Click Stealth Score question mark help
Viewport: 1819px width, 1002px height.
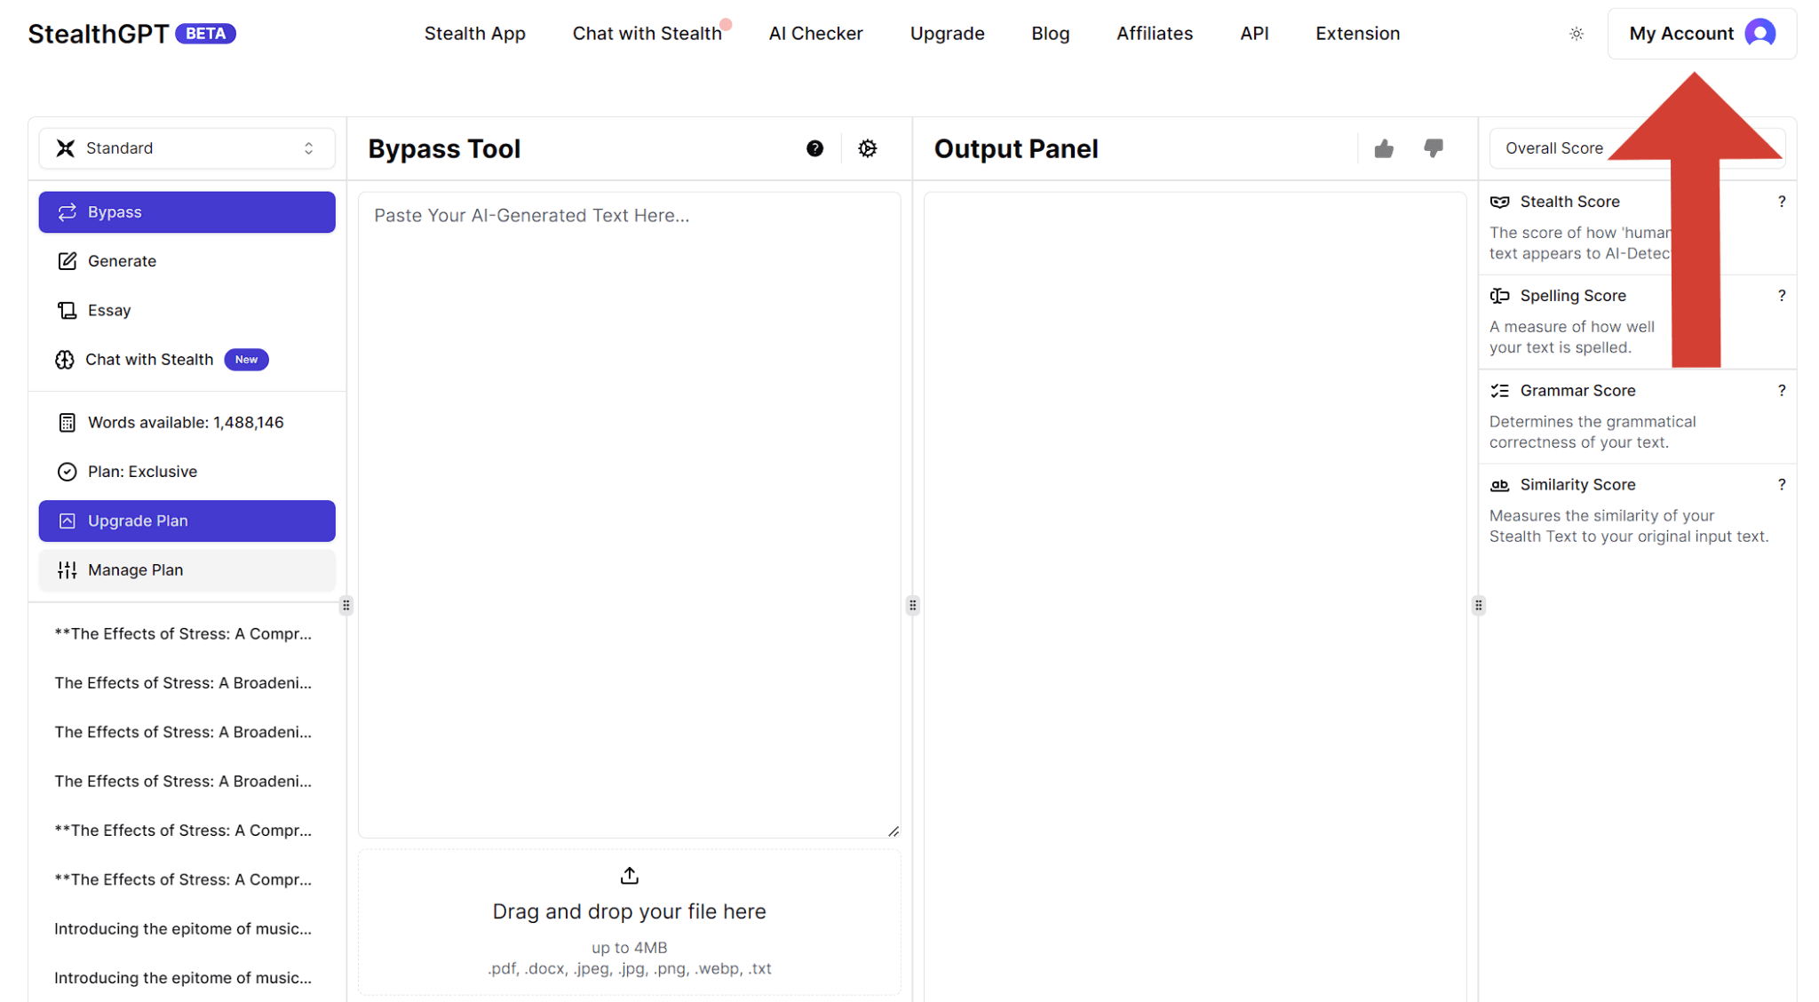(x=1781, y=202)
